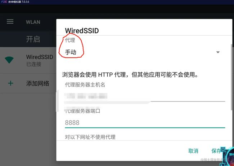Click the 对以下网址不使用代理 field label
Viewport: 234px width, 166px height.
(90, 137)
